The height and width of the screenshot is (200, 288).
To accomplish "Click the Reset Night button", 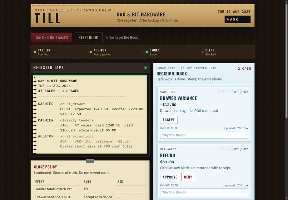I will (x=89, y=37).
